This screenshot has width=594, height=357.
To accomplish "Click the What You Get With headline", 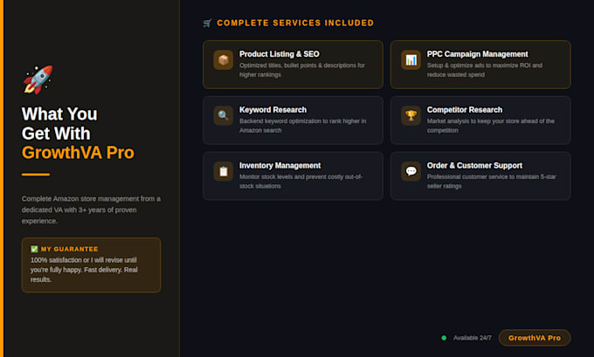I will click(x=59, y=124).
